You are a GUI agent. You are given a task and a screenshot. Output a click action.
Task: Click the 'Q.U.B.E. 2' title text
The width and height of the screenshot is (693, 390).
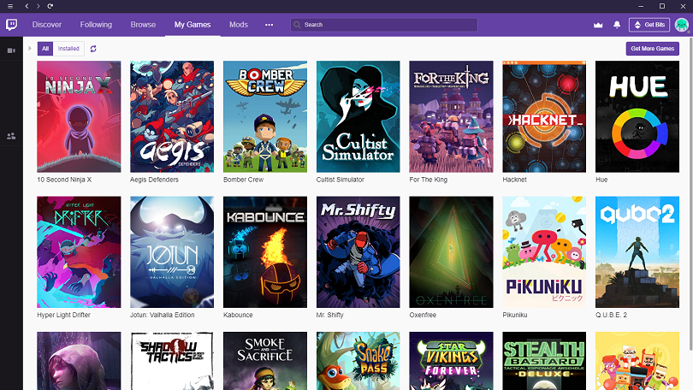click(x=611, y=315)
